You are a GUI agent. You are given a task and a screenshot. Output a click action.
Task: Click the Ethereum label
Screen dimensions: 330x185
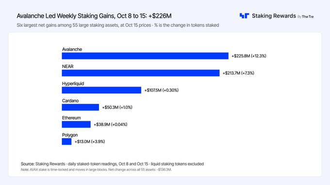[x=71, y=118]
